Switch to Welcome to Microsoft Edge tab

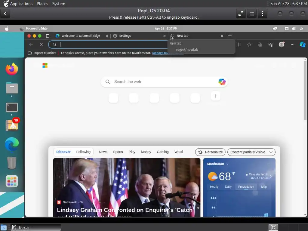click(x=81, y=36)
